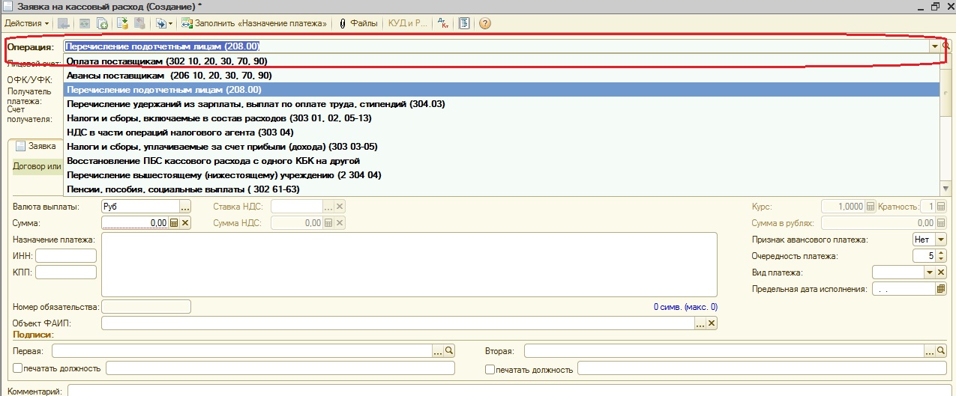Click Заполнить «Назначение платежа» button
The height and width of the screenshot is (396, 956).
254,23
